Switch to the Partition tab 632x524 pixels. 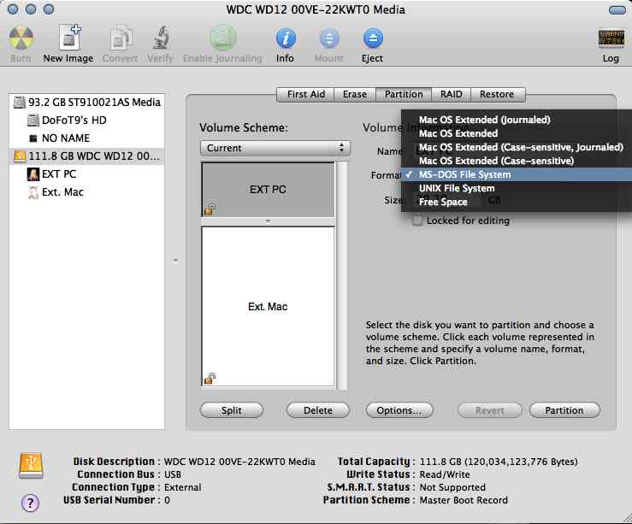(x=404, y=94)
